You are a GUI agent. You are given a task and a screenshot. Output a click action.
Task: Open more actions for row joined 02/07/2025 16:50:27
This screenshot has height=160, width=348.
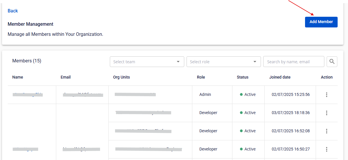click(327, 149)
